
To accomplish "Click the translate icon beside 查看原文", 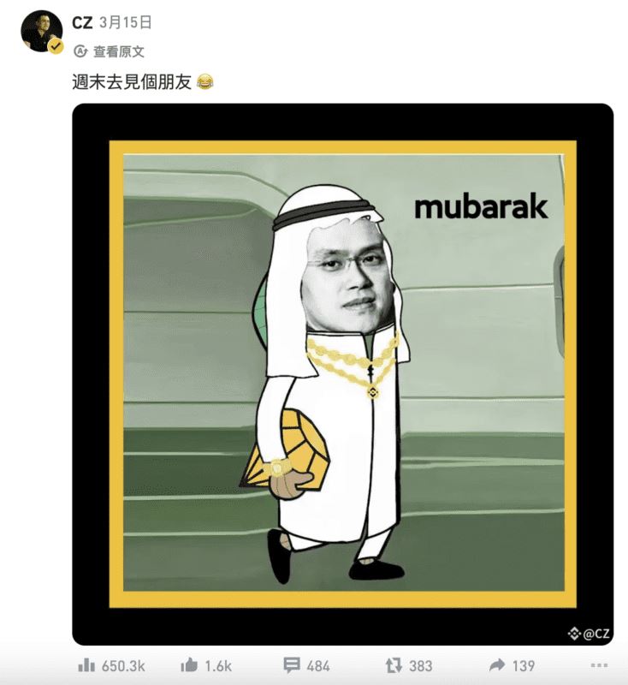I will pos(80,51).
